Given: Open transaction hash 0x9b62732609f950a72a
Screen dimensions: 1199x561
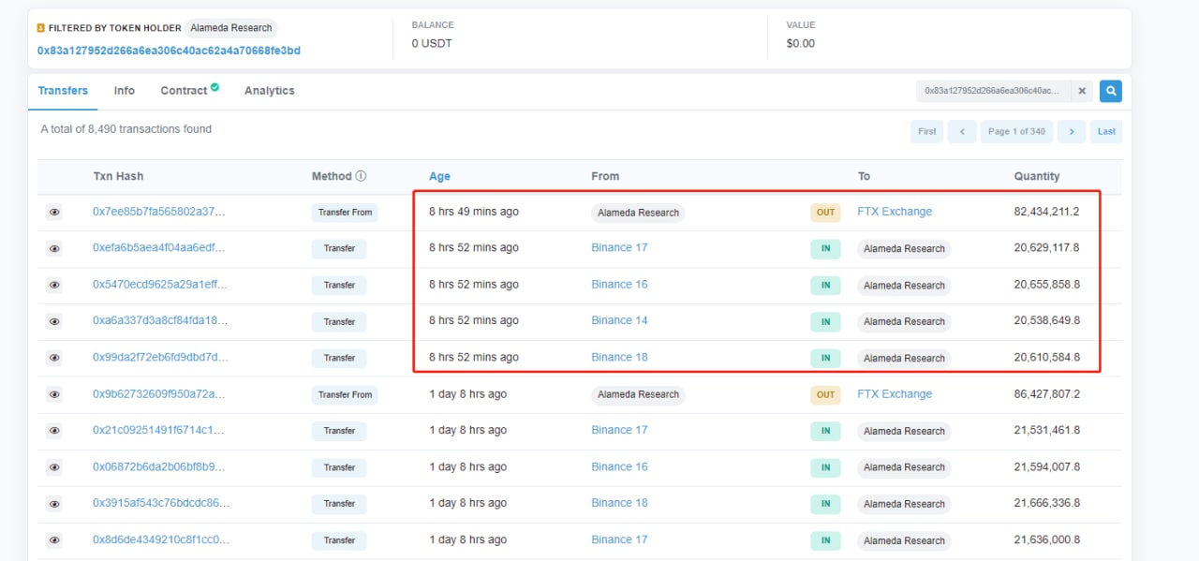Looking at the screenshot, I should (x=159, y=394).
